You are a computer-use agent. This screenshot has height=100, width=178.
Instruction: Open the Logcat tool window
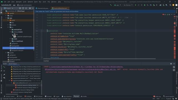56,96
